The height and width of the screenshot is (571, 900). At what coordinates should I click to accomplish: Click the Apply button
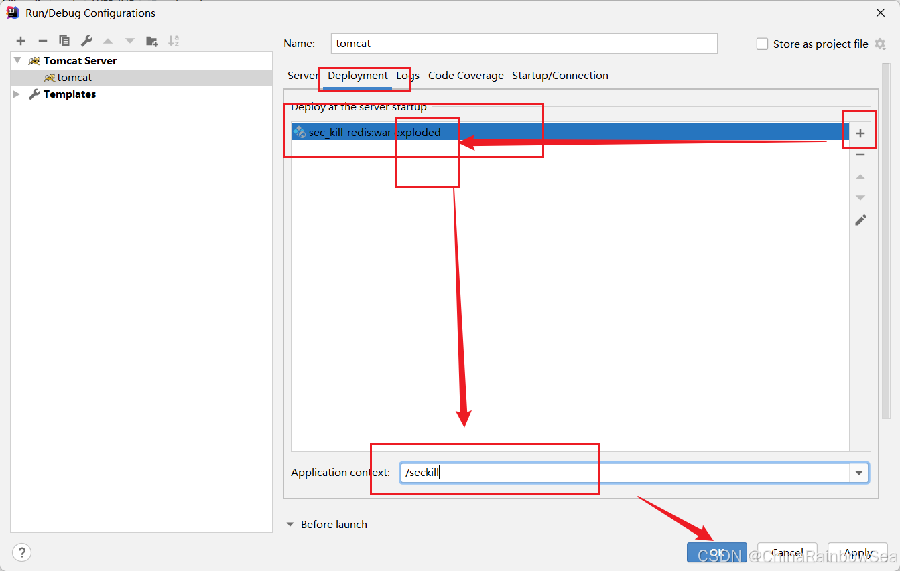858,552
